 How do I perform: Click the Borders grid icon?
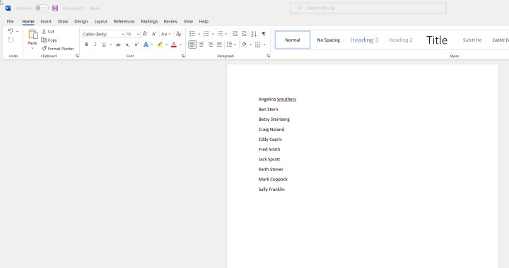tap(258, 45)
